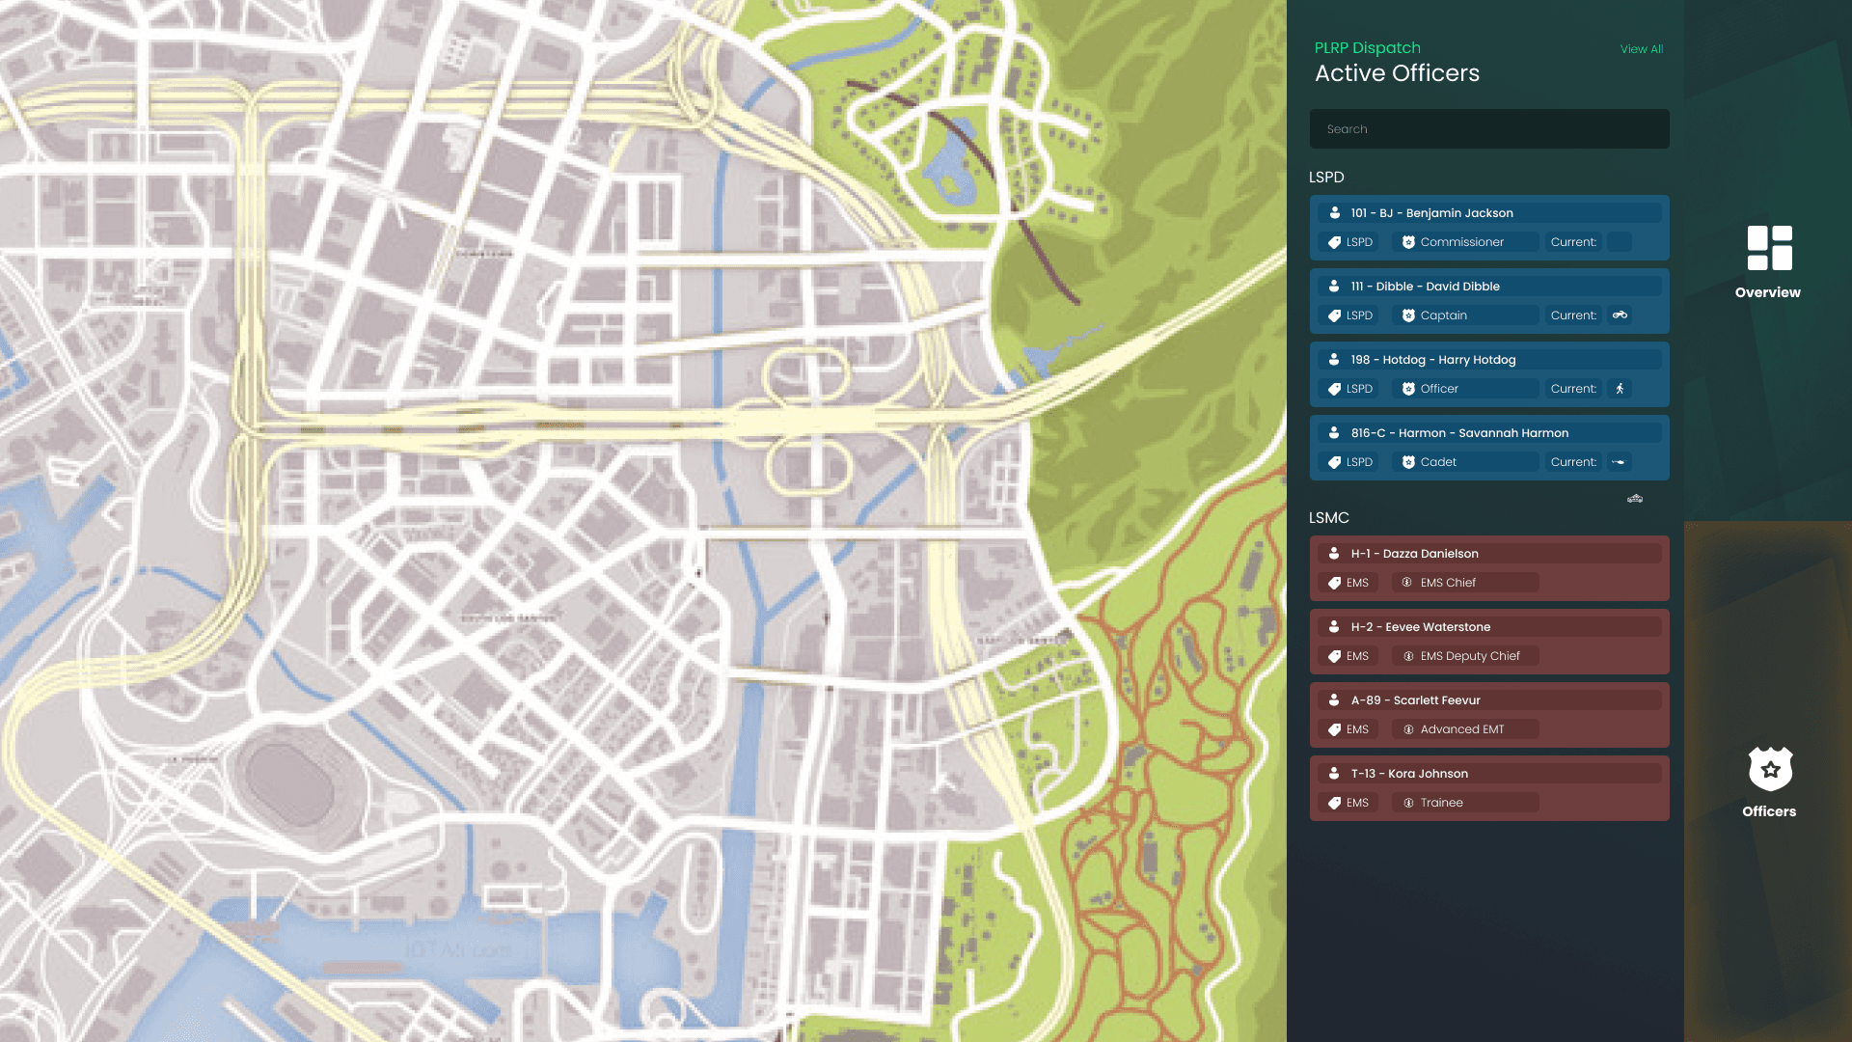1852x1042 pixels.
Task: Click the Search officers field
Action: point(1488,129)
